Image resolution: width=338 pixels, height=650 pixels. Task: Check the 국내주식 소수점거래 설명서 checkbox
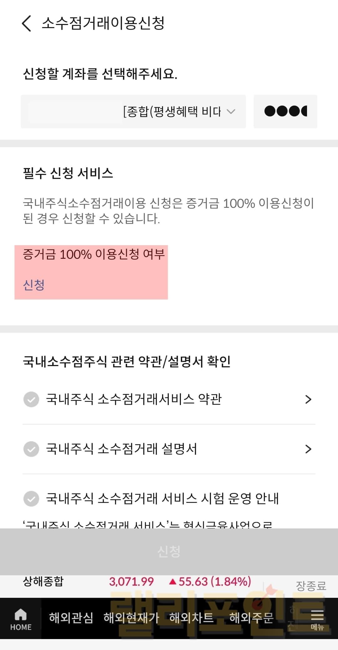(x=31, y=449)
